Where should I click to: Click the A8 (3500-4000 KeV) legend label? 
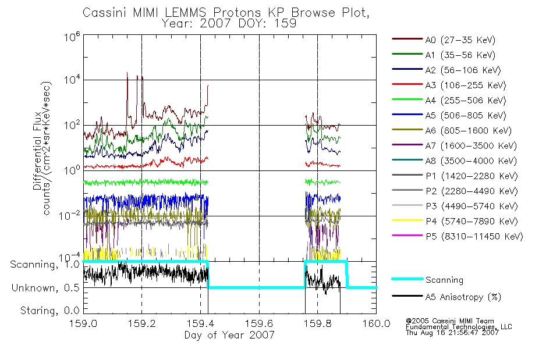tap(471, 161)
